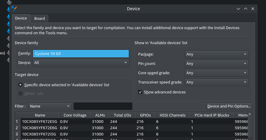Toggle the Show advanced devices checkbox
Screen dimensions: 266x140
[x=140, y=92]
